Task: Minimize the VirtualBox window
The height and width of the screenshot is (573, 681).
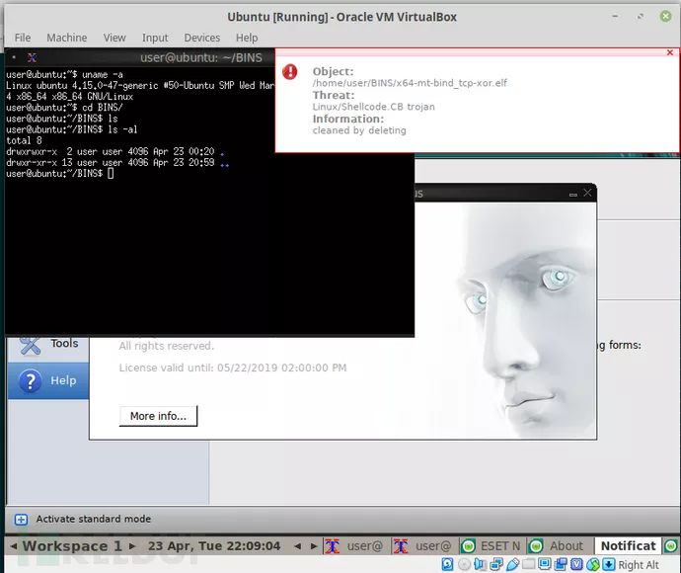Action: 615,16
